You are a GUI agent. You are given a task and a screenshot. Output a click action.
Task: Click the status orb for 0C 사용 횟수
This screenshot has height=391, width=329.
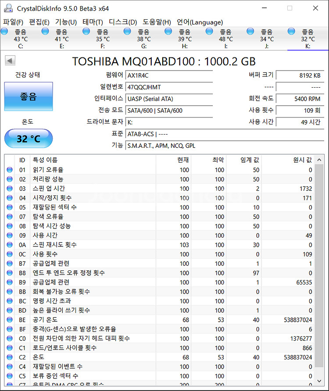[10, 254]
